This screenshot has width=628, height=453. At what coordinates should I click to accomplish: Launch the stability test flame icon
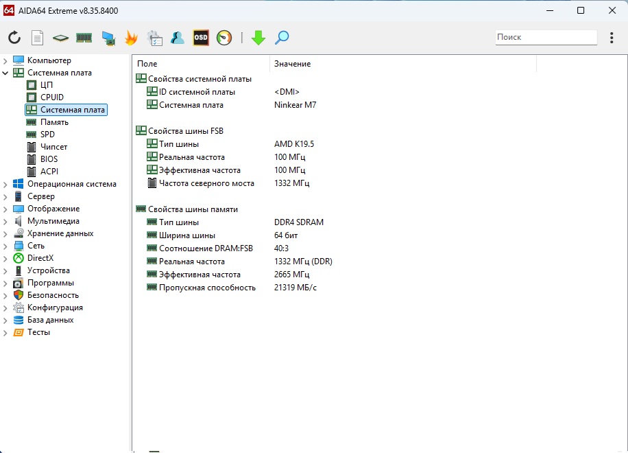point(131,38)
